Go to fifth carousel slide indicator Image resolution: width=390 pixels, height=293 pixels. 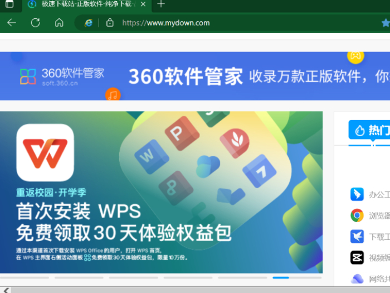pos(242,277)
